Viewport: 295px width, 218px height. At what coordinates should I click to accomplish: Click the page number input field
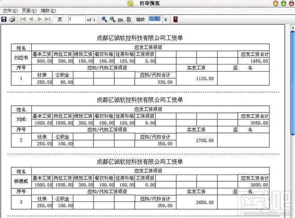pyautogui.click(x=77, y=20)
